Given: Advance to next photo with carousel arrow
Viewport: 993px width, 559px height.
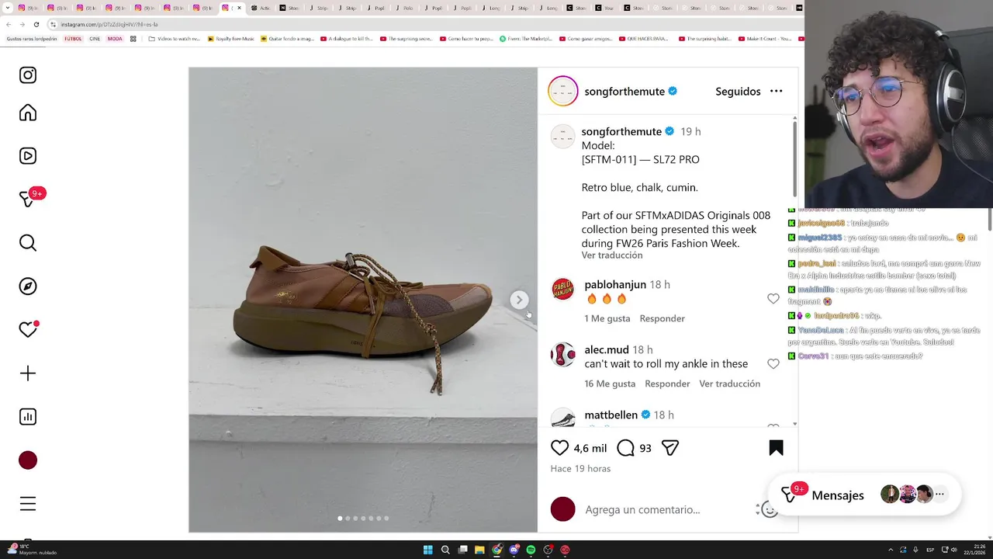Looking at the screenshot, I should [519, 300].
